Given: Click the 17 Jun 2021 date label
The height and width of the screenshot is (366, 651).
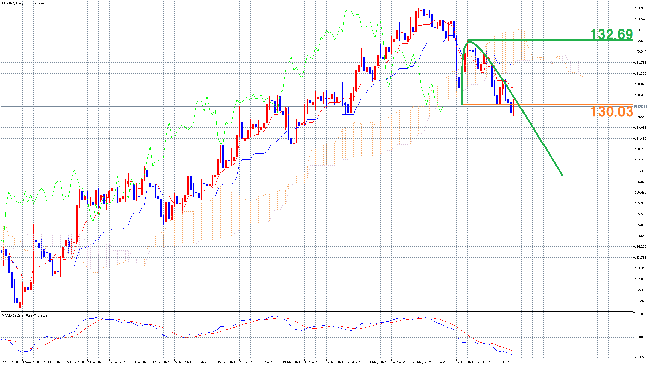Looking at the screenshot, I should pos(465,362).
